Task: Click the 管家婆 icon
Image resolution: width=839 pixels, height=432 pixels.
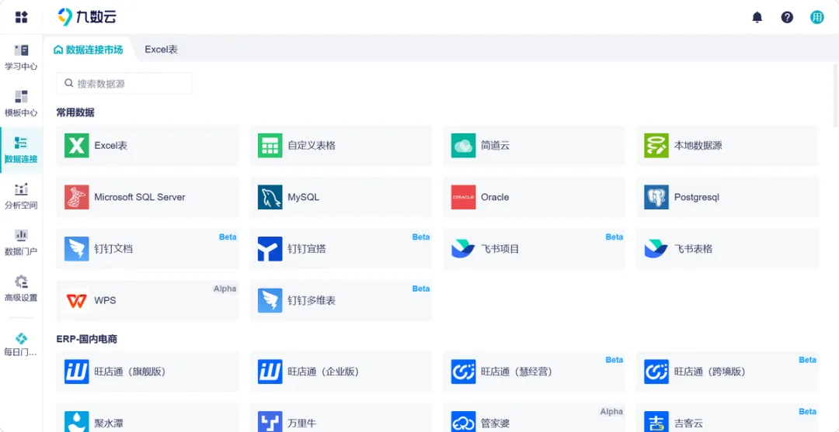Action: tap(463, 421)
